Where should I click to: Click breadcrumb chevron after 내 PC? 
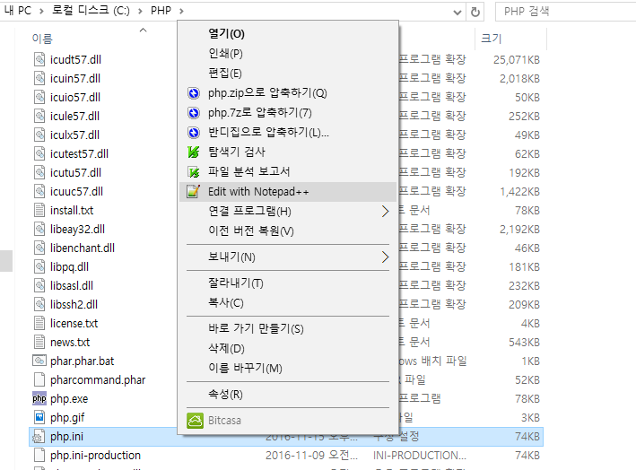click(x=41, y=11)
